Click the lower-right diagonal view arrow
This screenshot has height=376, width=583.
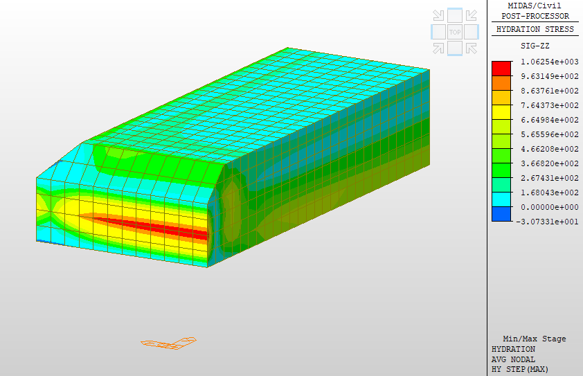(x=471, y=48)
